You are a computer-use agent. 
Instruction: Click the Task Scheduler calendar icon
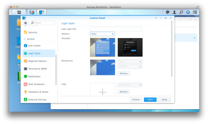point(25,84)
